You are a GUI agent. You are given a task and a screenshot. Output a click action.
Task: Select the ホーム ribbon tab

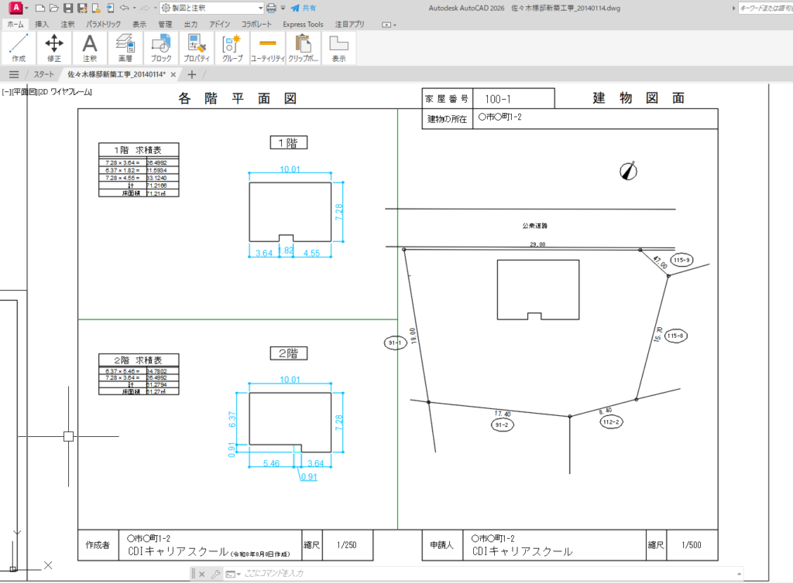coord(15,24)
